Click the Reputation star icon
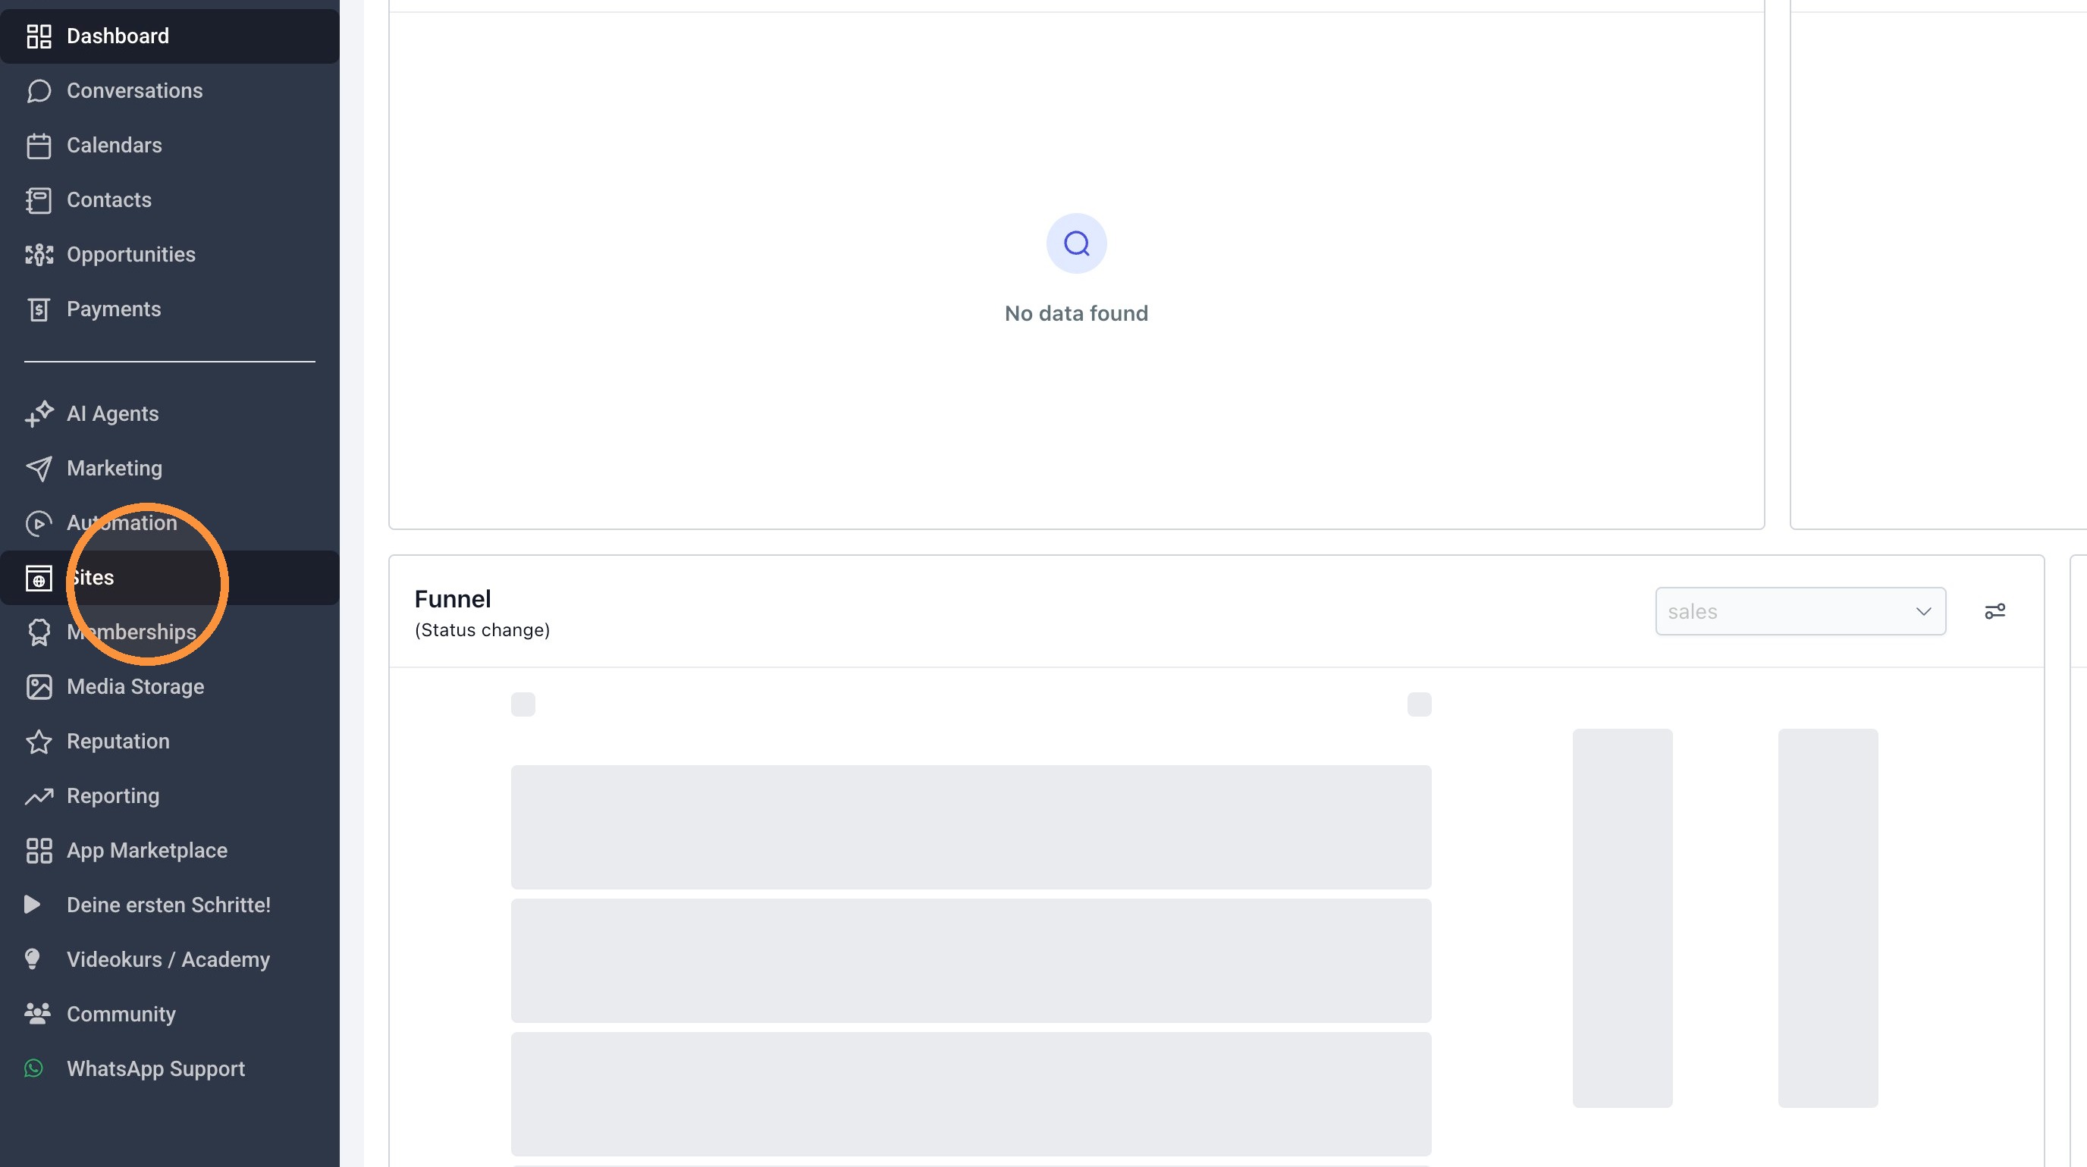 tap(39, 742)
